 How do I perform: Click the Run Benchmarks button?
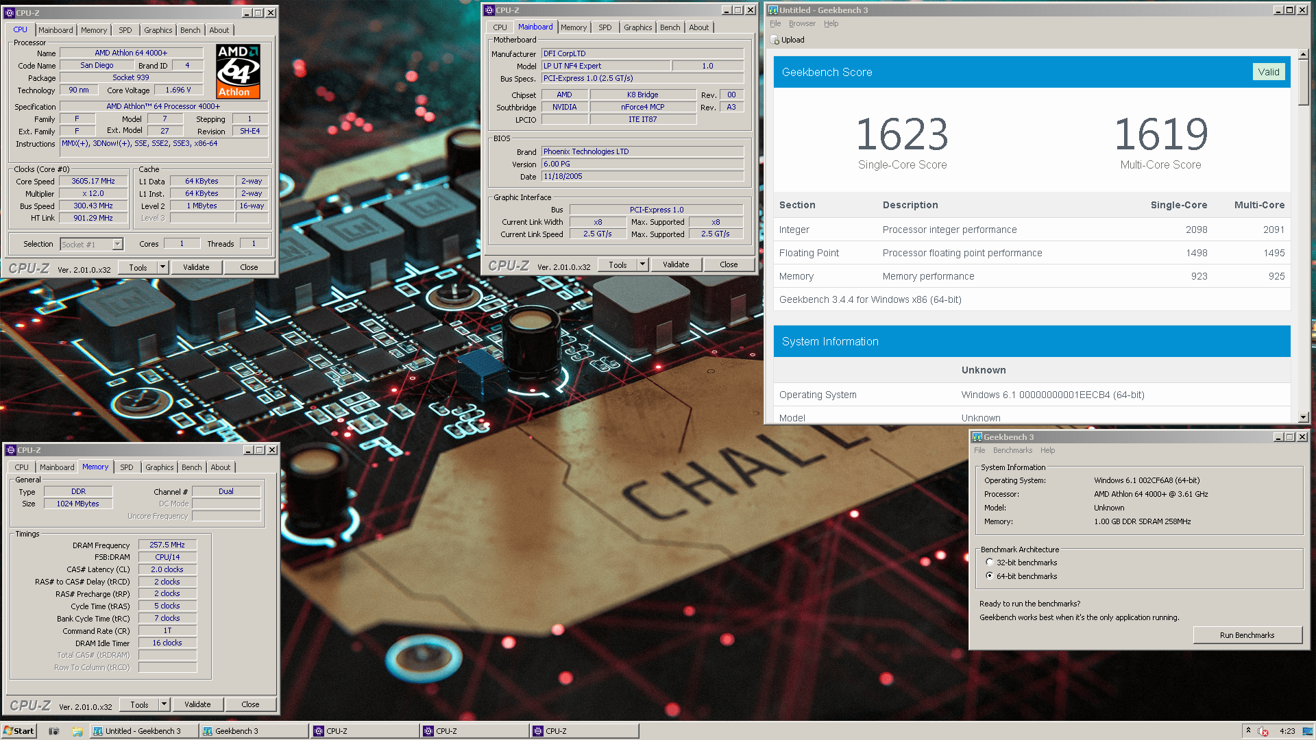pyautogui.click(x=1247, y=635)
